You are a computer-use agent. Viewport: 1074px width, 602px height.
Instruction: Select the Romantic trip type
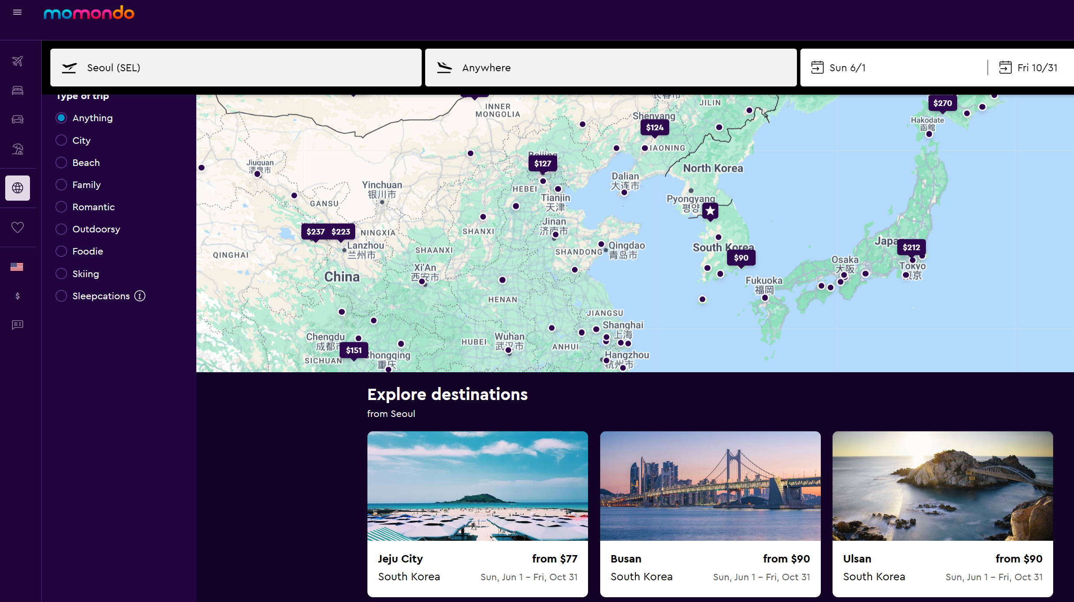coord(61,207)
